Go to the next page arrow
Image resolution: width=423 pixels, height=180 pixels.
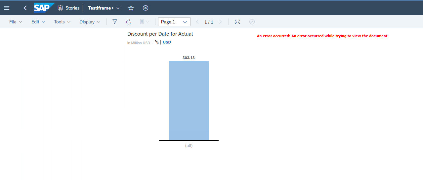pos(221,22)
